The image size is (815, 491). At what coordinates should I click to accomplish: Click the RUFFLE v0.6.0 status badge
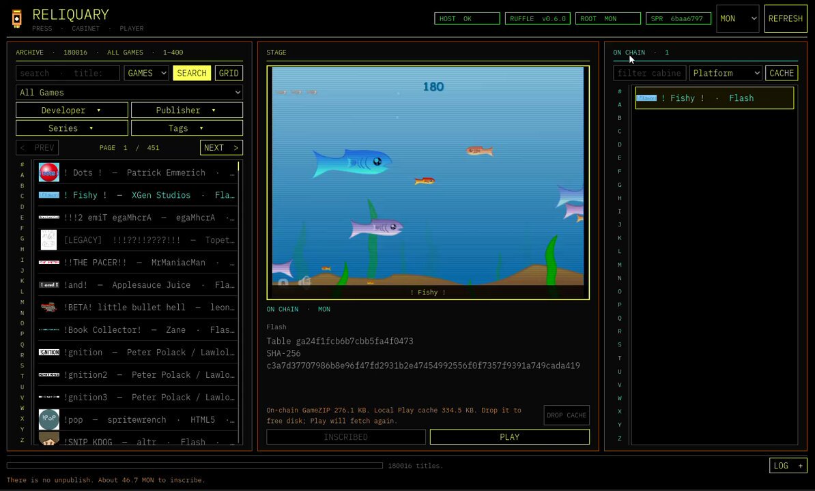[x=537, y=18]
